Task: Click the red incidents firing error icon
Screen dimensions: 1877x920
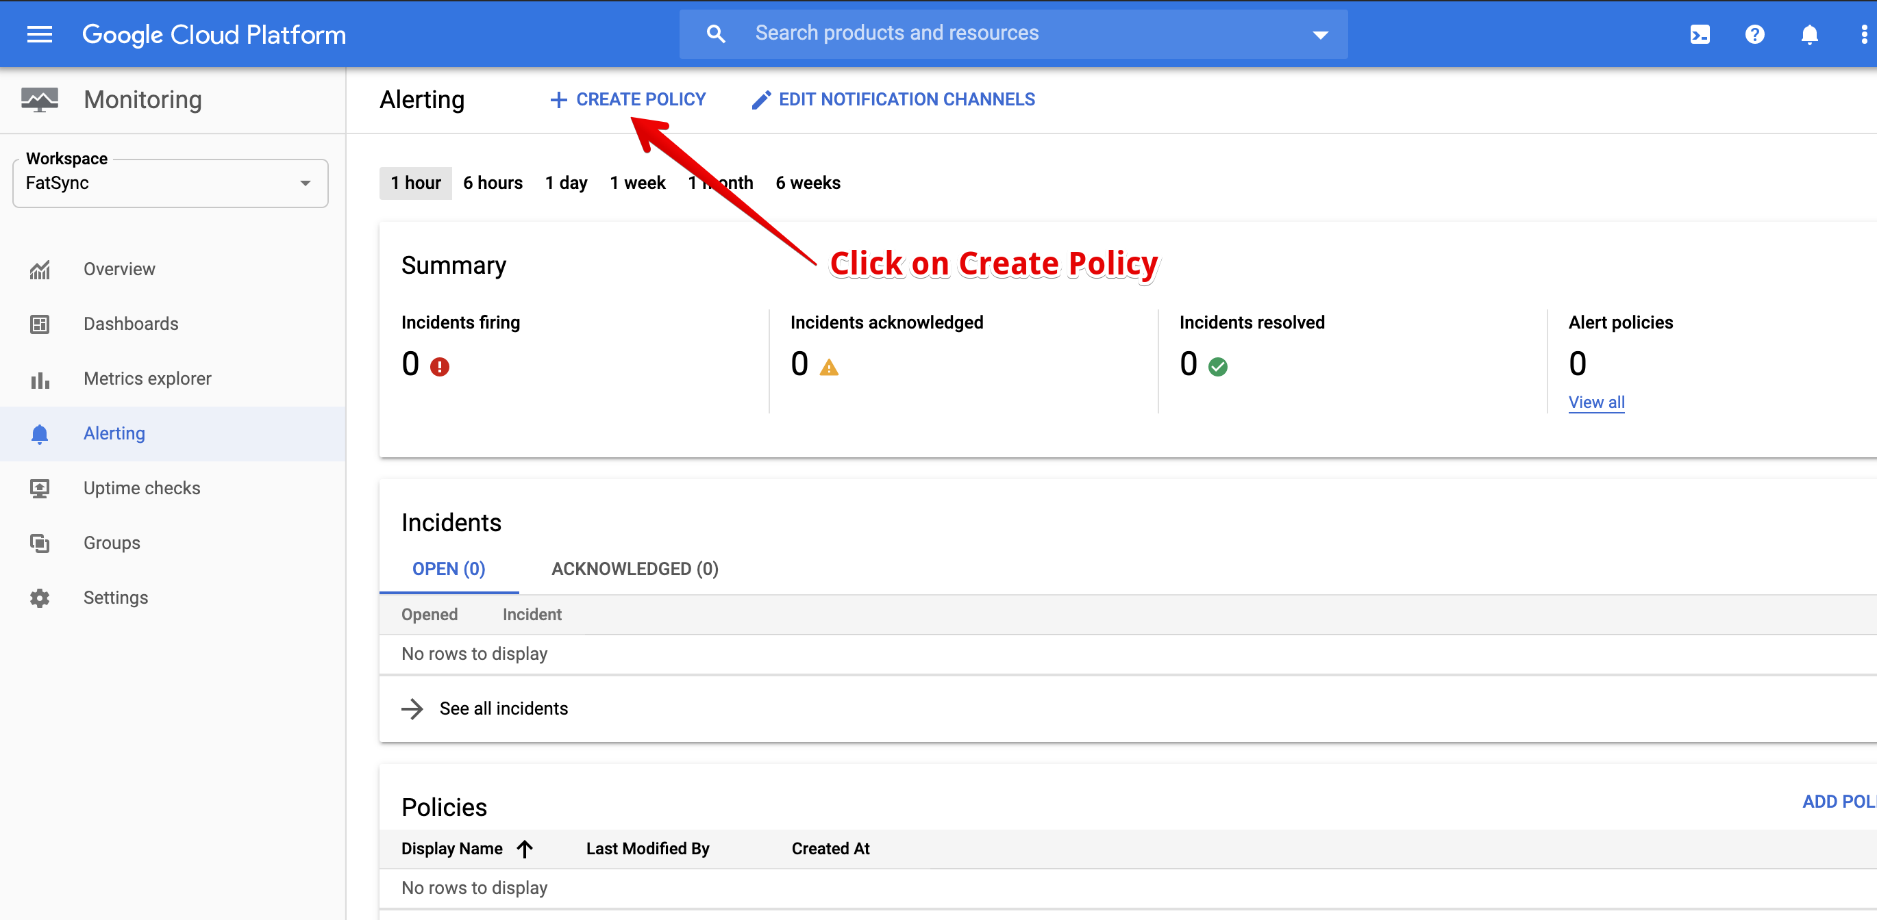Action: 439,366
